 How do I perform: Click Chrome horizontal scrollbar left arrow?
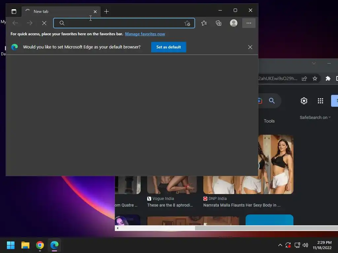(x=118, y=228)
